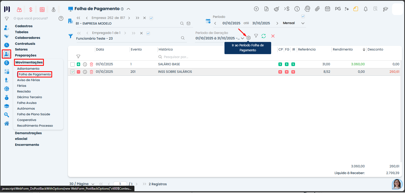Image resolution: width=405 pixels, height=193 pixels.
Task: Select Décimo Terceiro menu item
Action: click(29, 97)
